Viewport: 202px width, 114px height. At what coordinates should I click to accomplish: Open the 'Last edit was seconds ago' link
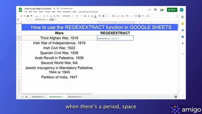click(88, 12)
